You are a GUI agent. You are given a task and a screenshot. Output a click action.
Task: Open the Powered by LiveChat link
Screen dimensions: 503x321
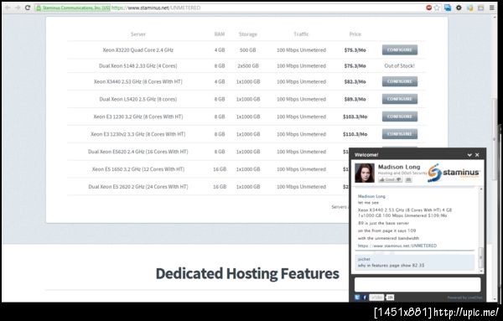coord(464,298)
